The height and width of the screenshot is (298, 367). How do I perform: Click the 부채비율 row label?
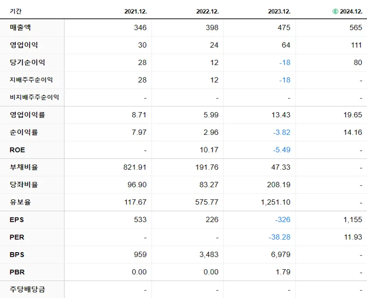click(x=24, y=167)
